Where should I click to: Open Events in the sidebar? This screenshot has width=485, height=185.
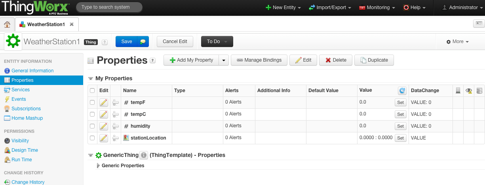coord(19,99)
